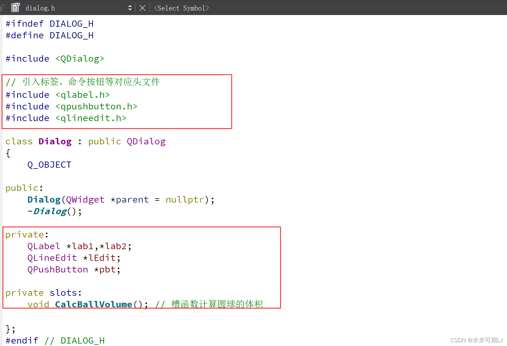Viewport: 507px width, 346px height.
Task: Click the comment after CalcBallVolume
Action: coord(209,304)
